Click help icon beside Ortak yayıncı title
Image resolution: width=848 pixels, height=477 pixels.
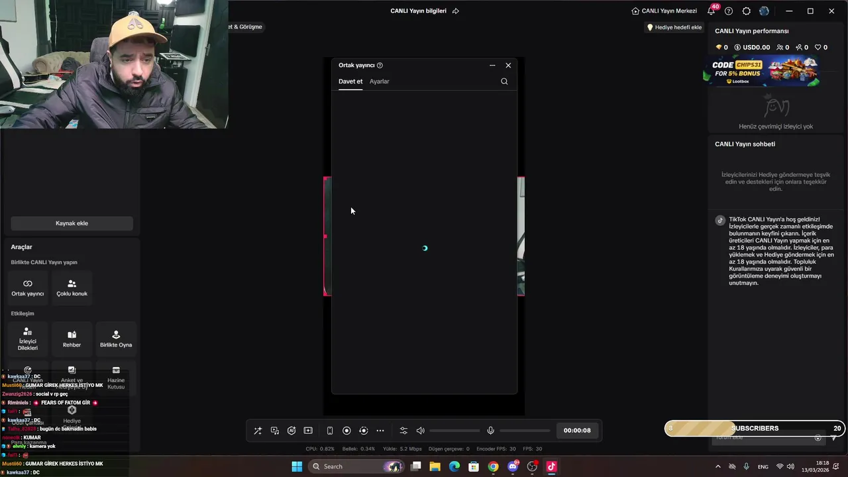(x=380, y=65)
